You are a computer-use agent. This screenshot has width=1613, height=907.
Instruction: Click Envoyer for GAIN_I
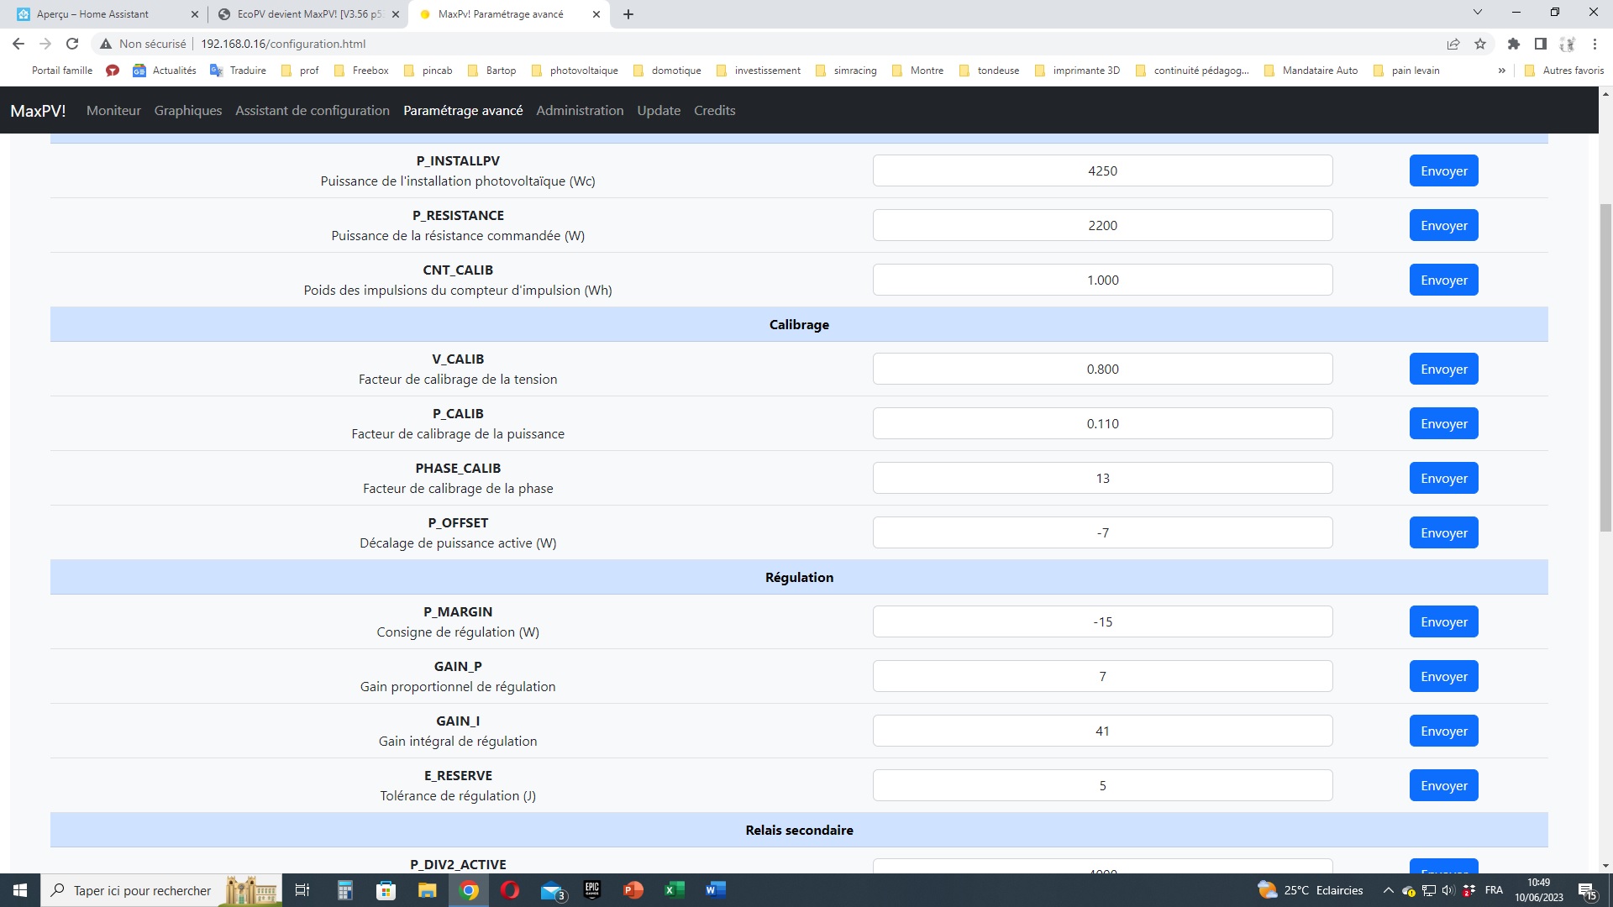point(1443,731)
